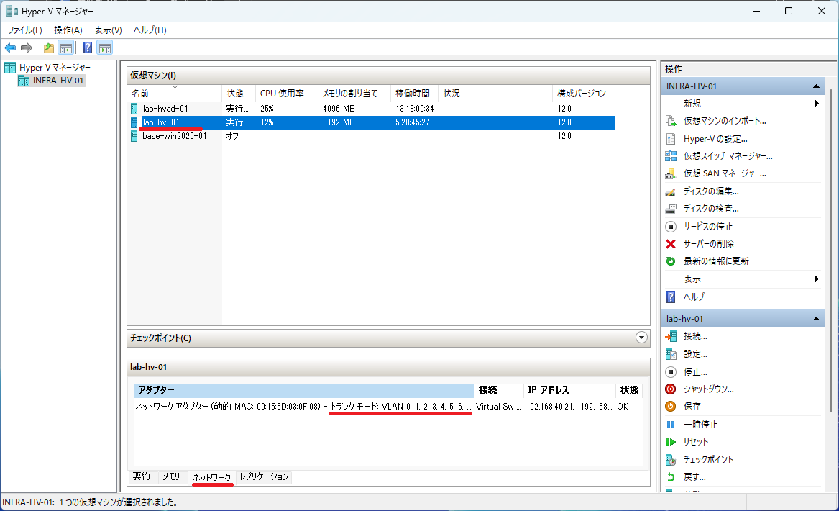Click the Forward arrow toolbar icon
The height and width of the screenshot is (511, 839).
coord(26,48)
